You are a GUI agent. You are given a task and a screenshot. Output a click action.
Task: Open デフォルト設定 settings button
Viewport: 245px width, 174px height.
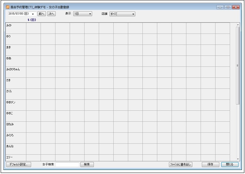click(18, 164)
